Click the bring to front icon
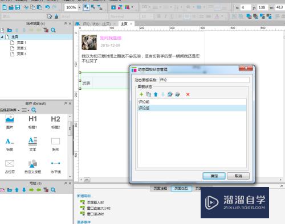Screen dimensions: 285x224 [x=249, y=16]
